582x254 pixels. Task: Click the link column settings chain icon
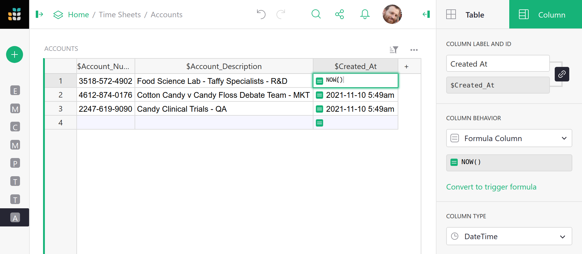coord(562,74)
